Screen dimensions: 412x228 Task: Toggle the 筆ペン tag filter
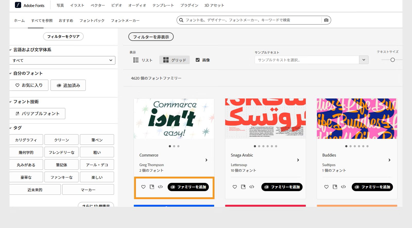[x=97, y=140]
